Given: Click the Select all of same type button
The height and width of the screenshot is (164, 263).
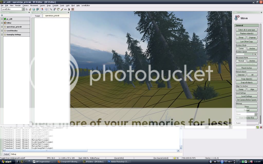Looking at the screenshot, I should 246,30.
